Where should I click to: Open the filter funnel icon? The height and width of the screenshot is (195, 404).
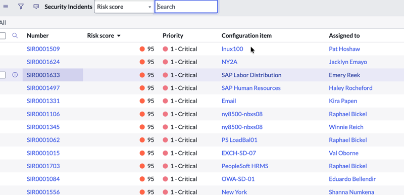[x=21, y=7]
